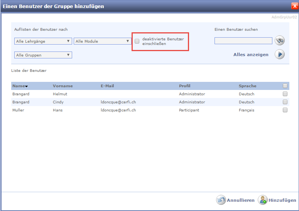This screenshot has width=299, height=211.
Task: Check the box for Hans Muller
Action: pyautogui.click(x=285, y=110)
